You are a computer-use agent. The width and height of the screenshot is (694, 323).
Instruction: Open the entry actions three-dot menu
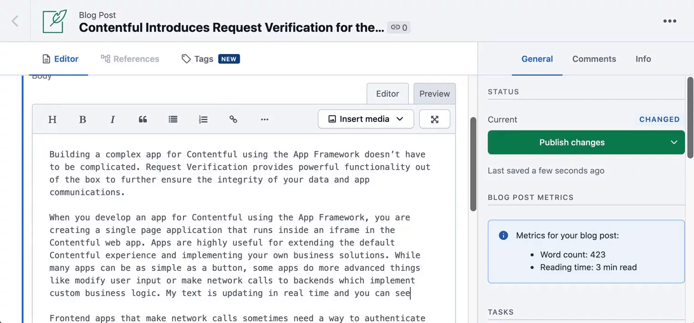click(670, 21)
